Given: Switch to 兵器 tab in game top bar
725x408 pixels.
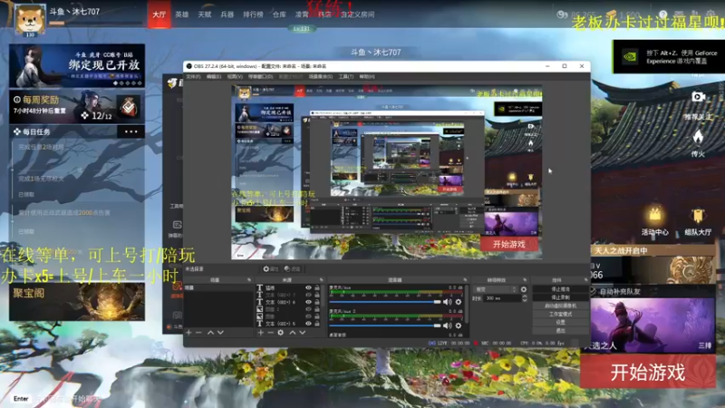Looking at the screenshot, I should [227, 15].
